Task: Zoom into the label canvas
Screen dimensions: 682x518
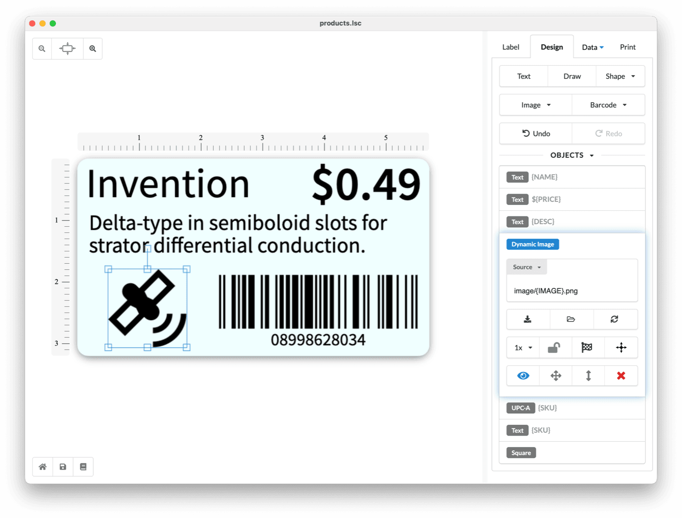Action: (x=93, y=48)
